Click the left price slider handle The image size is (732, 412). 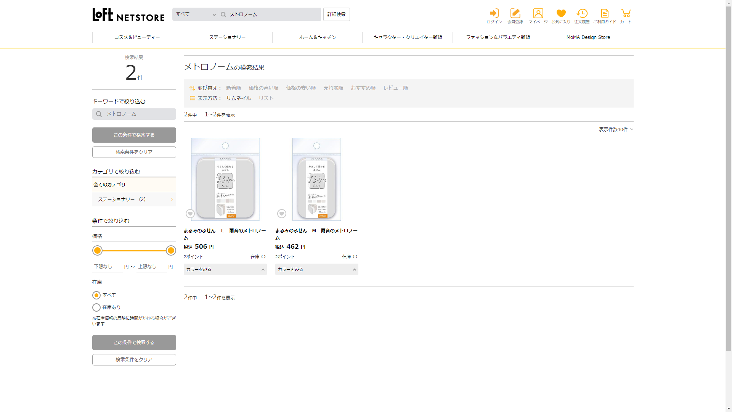(98, 251)
